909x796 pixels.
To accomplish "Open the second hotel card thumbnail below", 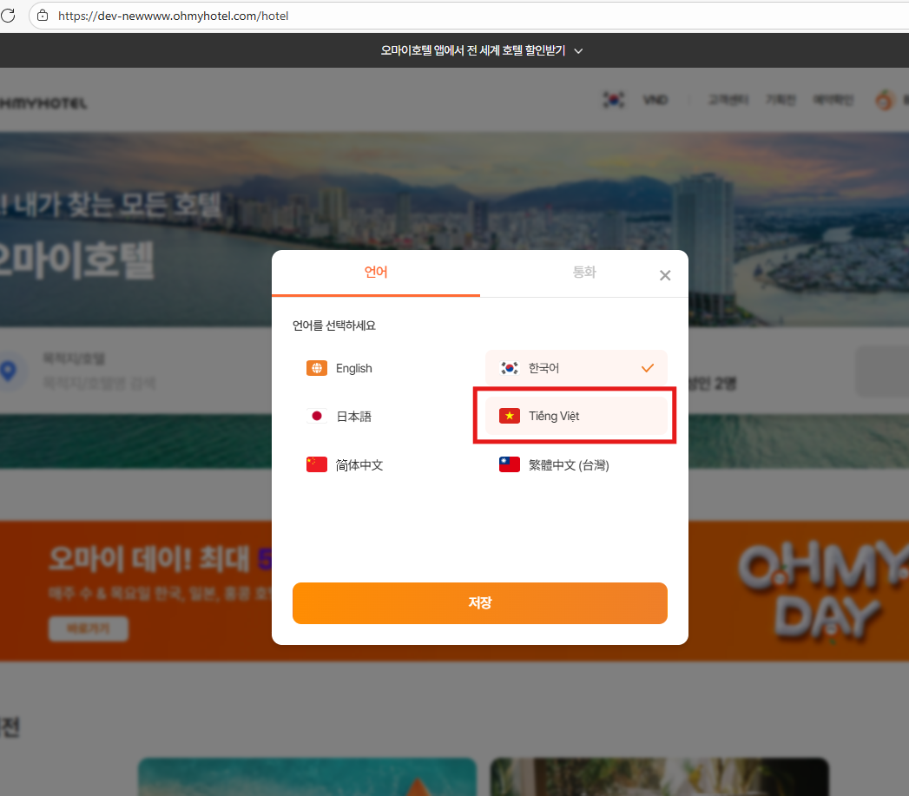I will 659,777.
